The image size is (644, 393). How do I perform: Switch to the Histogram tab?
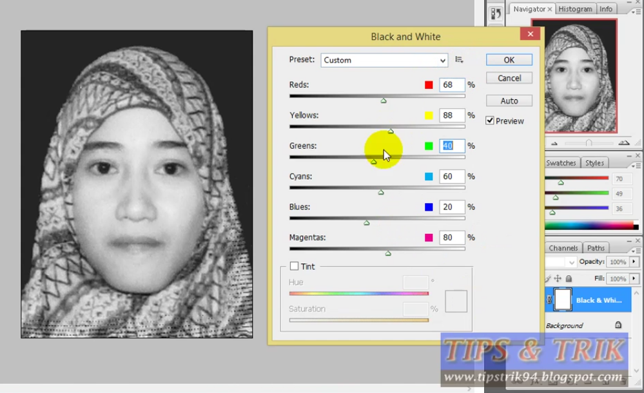(575, 9)
